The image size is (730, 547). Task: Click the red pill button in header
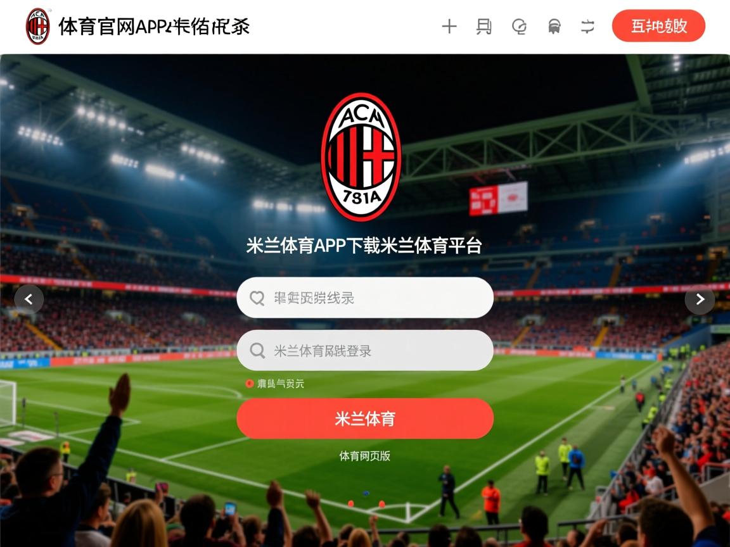(x=658, y=25)
